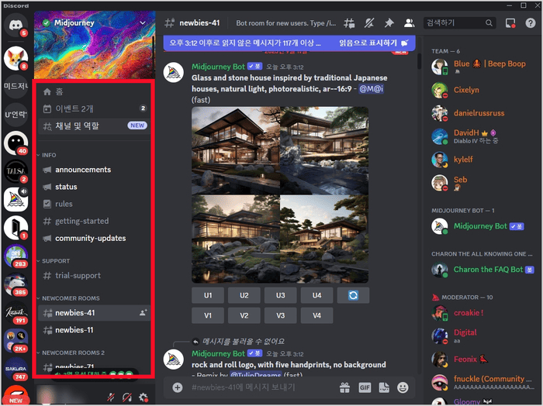Click U2 upscale button

244,295
